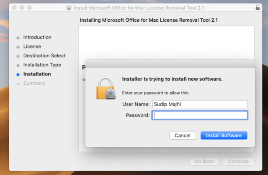Select the Destination Select step
This screenshot has height=175, width=268.
click(44, 56)
